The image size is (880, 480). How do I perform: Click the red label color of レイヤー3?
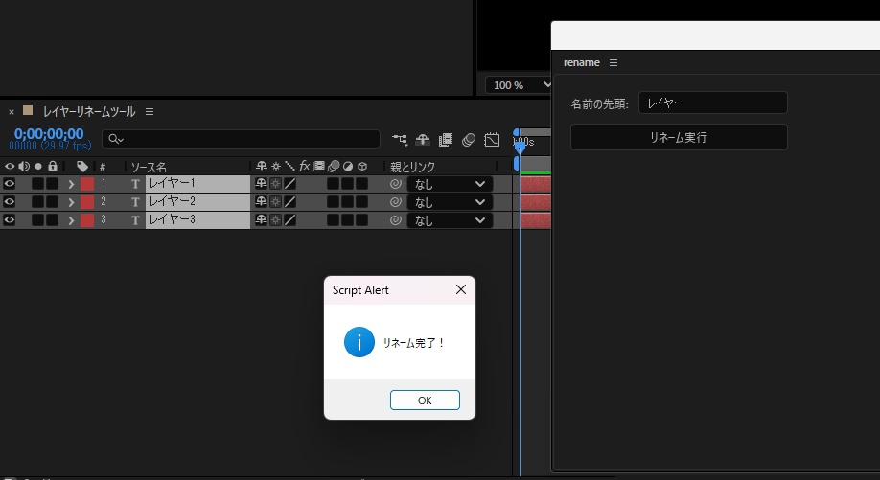(x=87, y=220)
